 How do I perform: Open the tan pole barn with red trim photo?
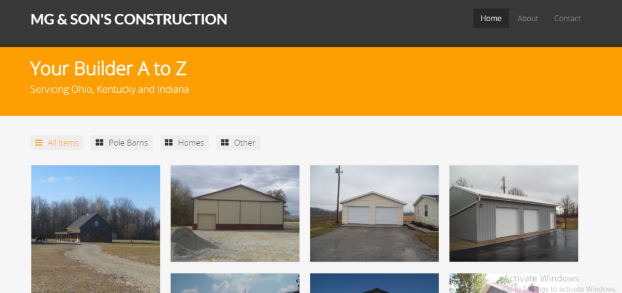[x=235, y=214]
